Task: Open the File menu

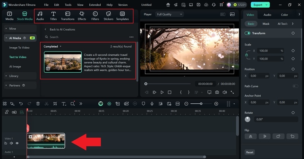Action: (46, 5)
